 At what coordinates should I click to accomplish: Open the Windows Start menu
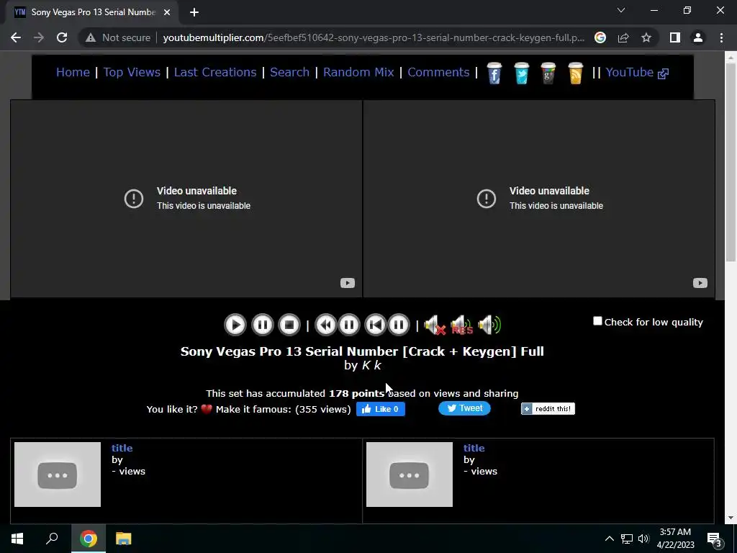coord(17,539)
